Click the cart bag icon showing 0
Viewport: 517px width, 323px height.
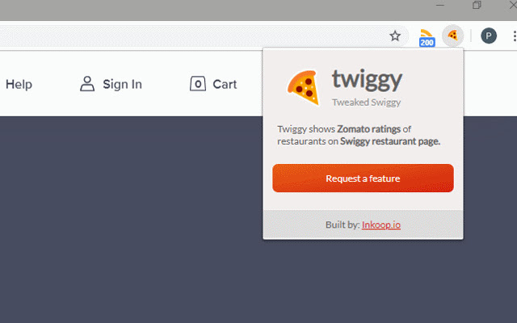point(198,84)
